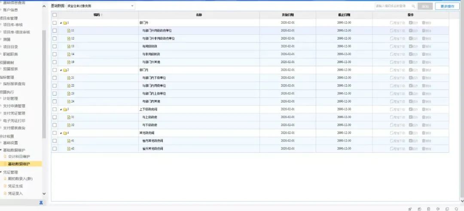The width and height of the screenshot is (464, 211).
Task: Toggle the select-all checkbox in table header
Action: pos(55,15)
